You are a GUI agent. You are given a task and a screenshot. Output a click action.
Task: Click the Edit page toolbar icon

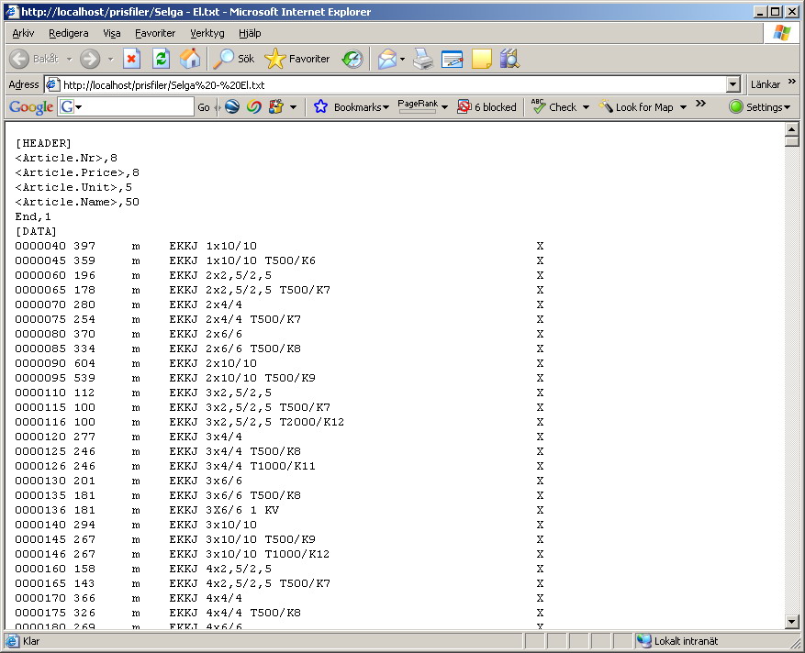(x=452, y=59)
